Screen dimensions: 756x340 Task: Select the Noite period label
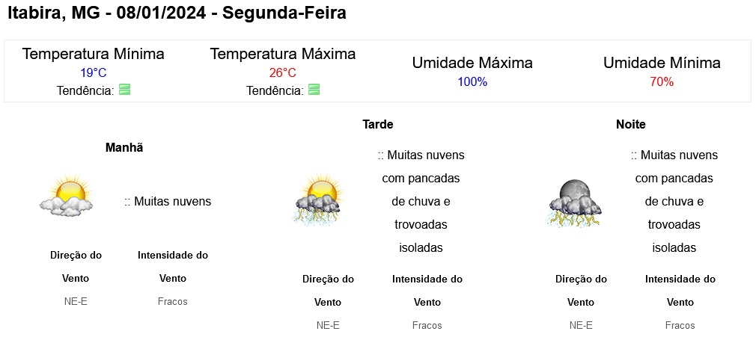pyautogui.click(x=630, y=124)
